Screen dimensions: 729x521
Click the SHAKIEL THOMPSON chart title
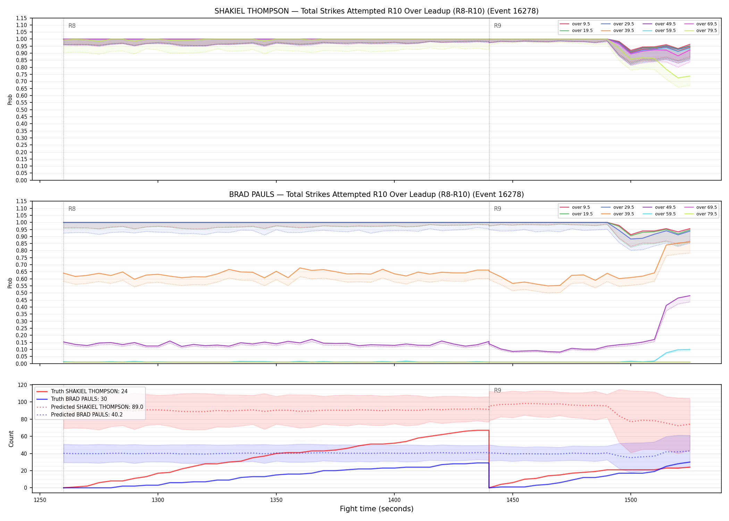(376, 11)
